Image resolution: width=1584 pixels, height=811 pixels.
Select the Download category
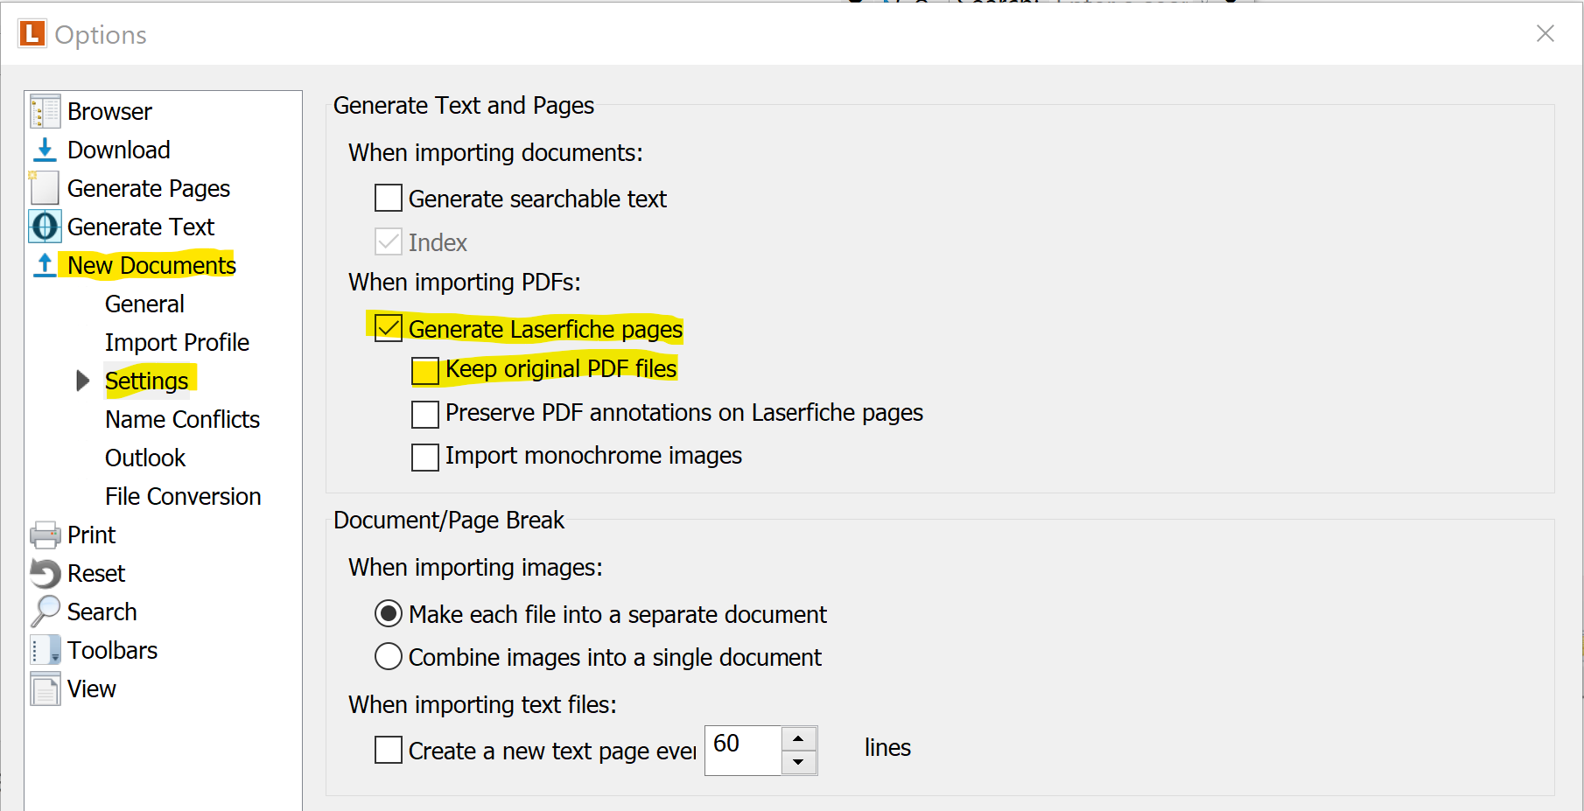[119, 150]
